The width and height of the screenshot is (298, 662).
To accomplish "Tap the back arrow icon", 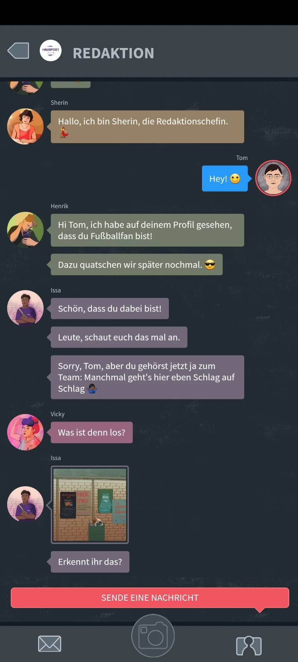I will click(x=18, y=51).
